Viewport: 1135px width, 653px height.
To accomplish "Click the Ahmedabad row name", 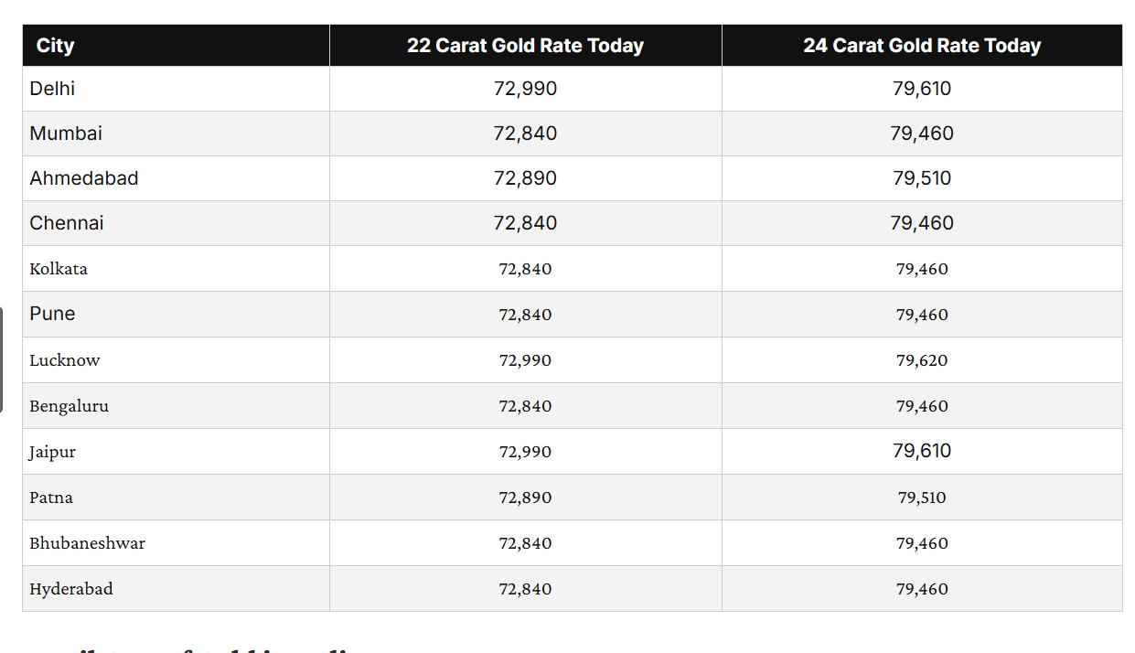I will tap(84, 178).
